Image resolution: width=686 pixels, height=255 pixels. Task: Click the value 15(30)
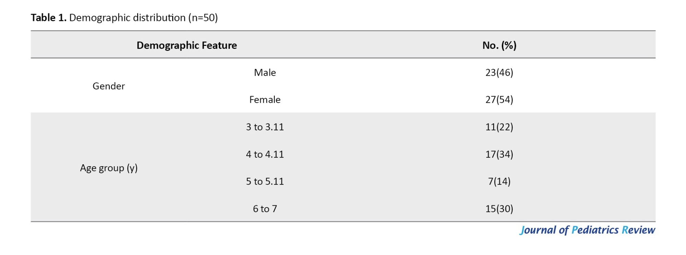pos(499,209)
